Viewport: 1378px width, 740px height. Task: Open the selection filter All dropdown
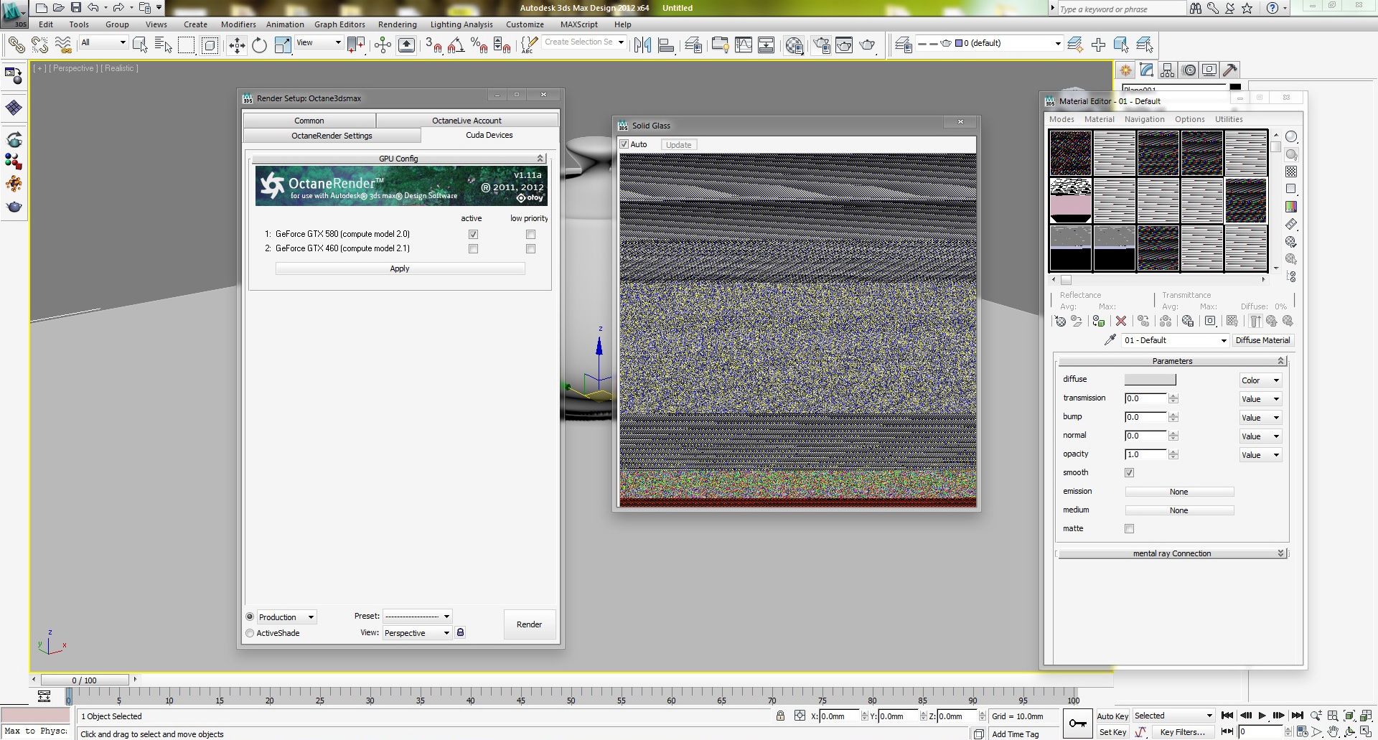click(x=103, y=43)
